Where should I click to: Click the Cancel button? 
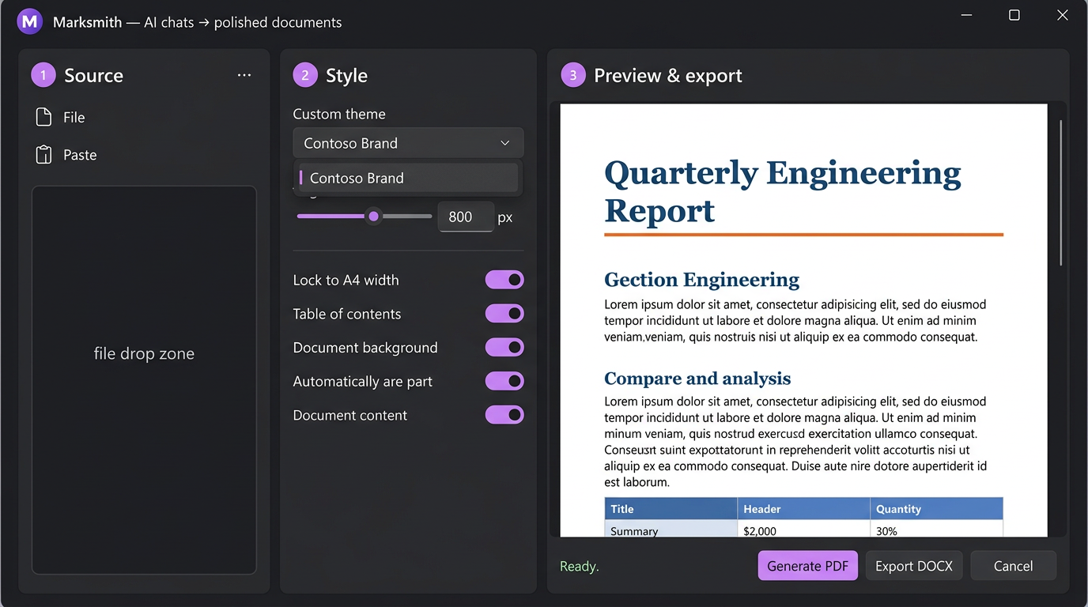tap(1013, 566)
